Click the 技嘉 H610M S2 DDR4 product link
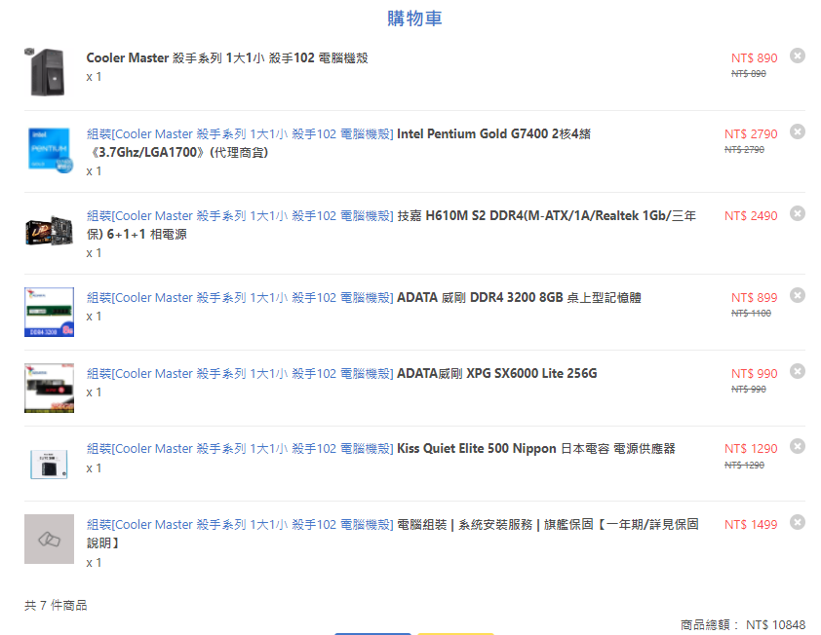The image size is (821, 635). point(546,216)
